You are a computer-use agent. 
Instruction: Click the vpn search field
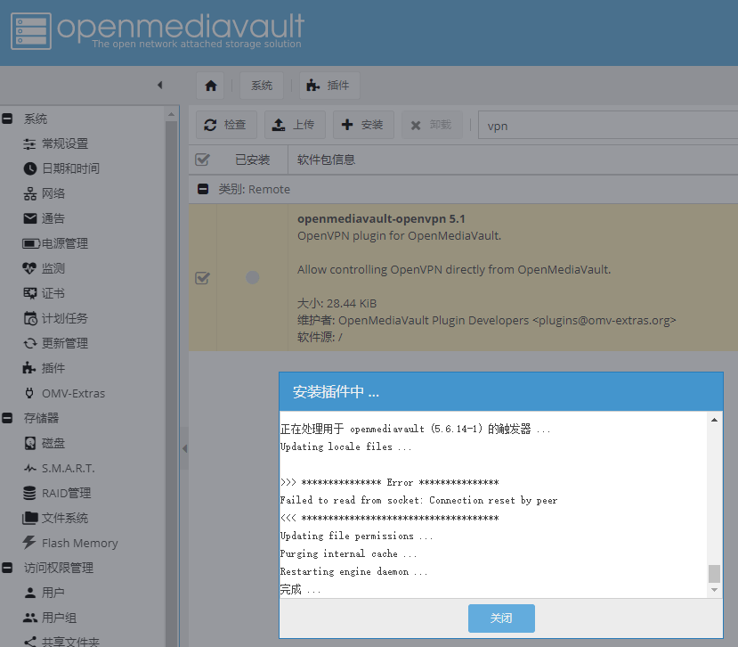608,126
